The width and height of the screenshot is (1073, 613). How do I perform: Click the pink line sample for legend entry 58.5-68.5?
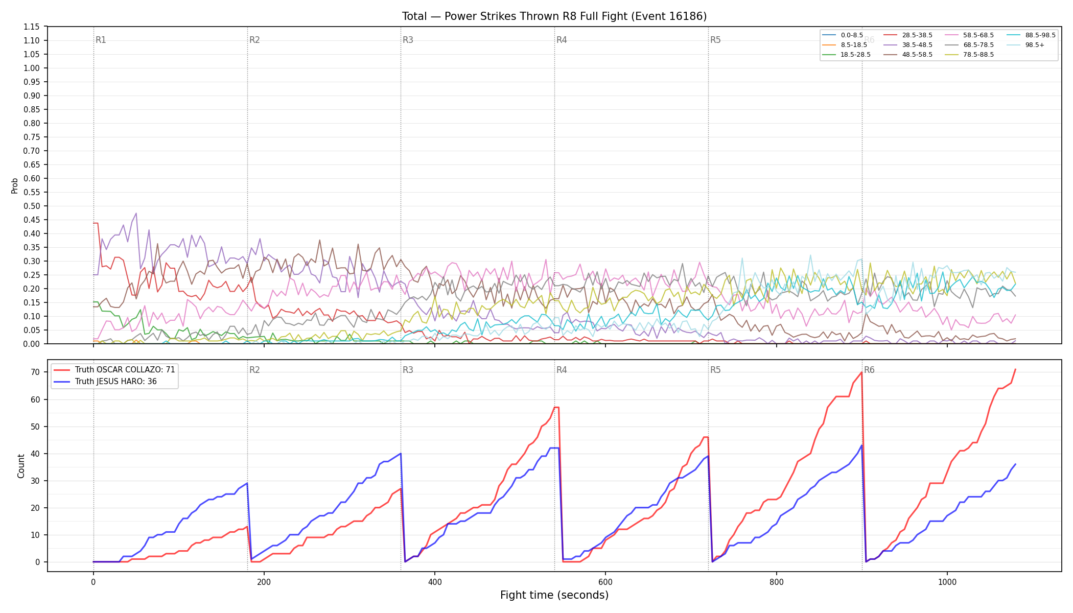coord(952,35)
